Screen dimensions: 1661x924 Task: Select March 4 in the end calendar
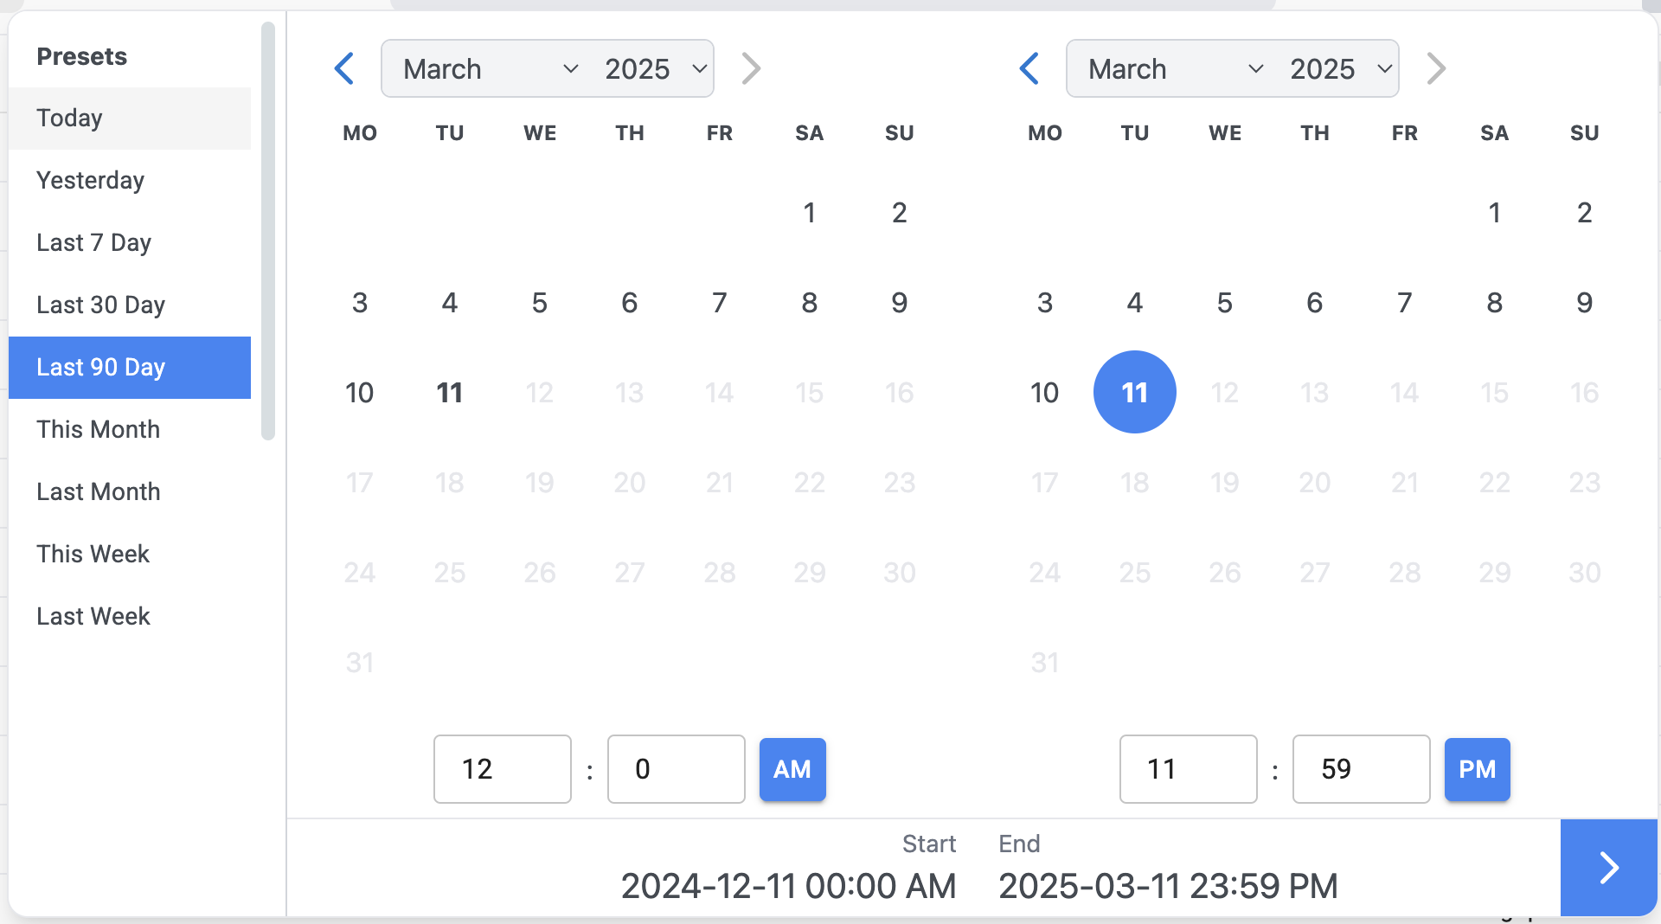click(x=1135, y=303)
